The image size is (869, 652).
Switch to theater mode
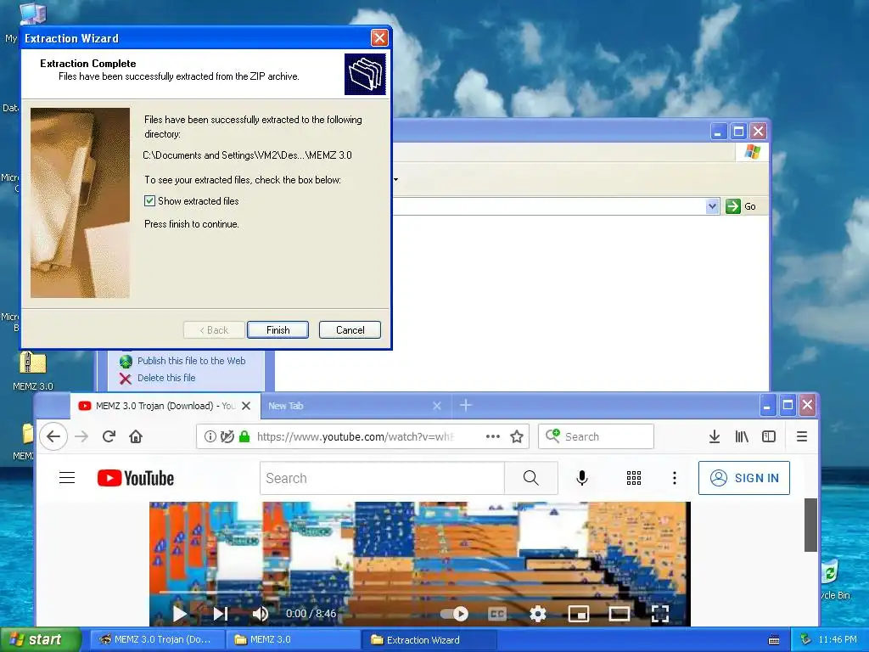619,614
